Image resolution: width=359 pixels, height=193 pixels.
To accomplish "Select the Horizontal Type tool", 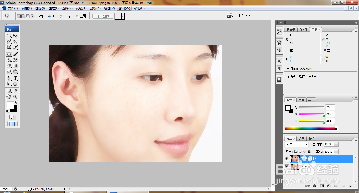I will coord(15,78).
